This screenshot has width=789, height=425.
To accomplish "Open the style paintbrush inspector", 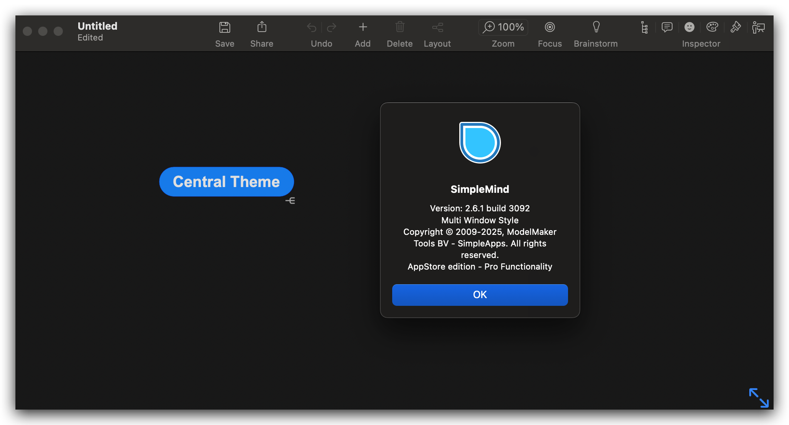I will click(x=735, y=27).
